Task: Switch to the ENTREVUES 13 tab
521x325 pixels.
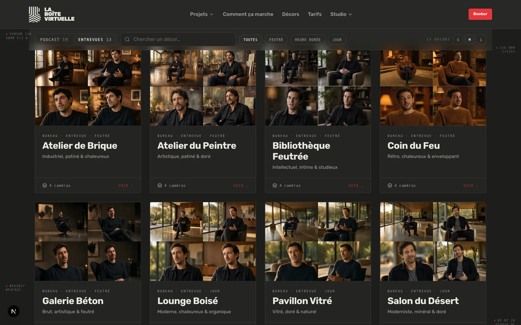Action: point(95,40)
